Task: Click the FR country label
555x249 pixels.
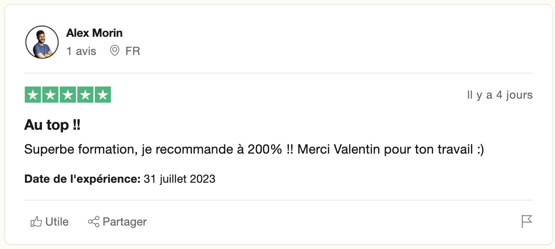Action: point(132,51)
